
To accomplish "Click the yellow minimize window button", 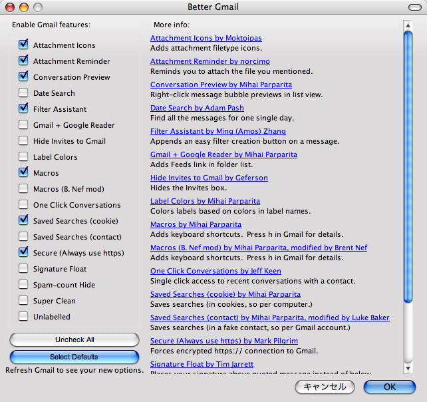I will point(24,7).
